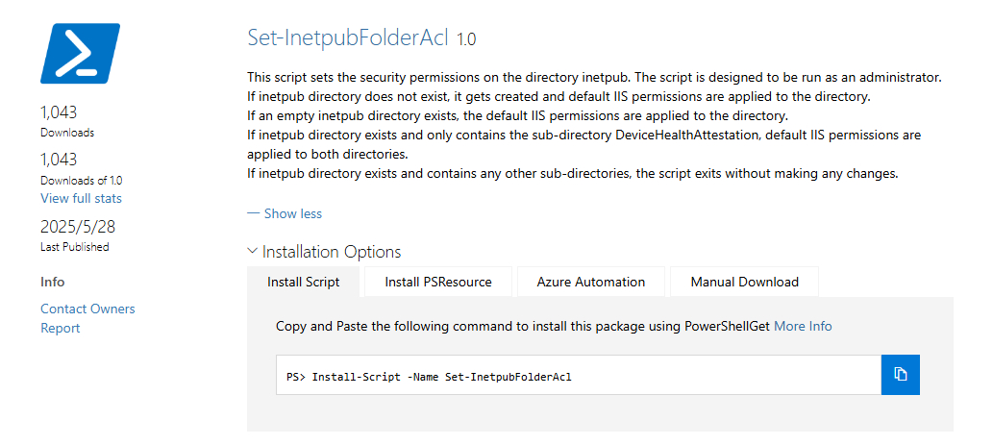Click the 1.0 version number beside the title
The height and width of the screenshot is (445, 993).
[466, 39]
